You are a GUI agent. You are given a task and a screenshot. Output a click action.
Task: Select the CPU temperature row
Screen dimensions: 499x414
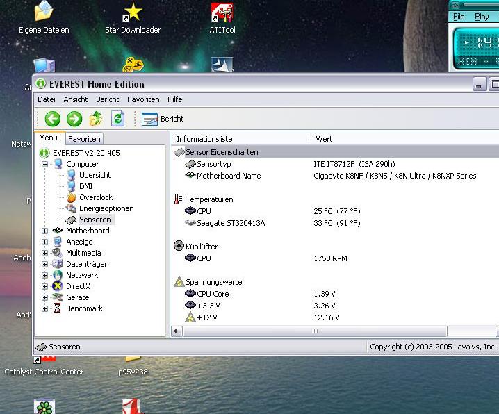pyautogui.click(x=335, y=211)
